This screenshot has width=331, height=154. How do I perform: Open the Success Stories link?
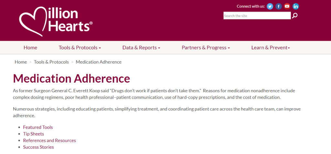pyautogui.click(x=38, y=147)
